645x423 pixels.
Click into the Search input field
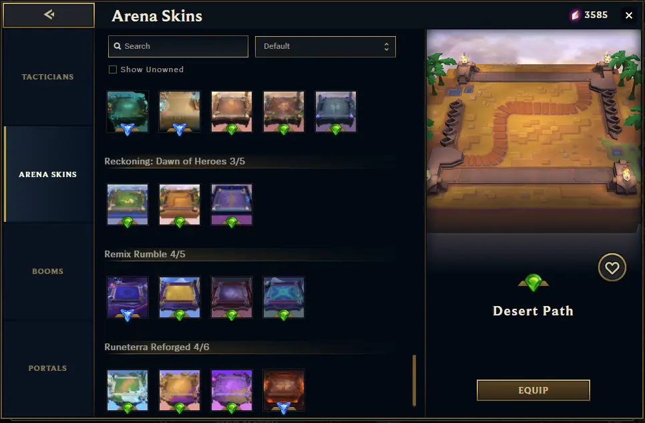178,47
